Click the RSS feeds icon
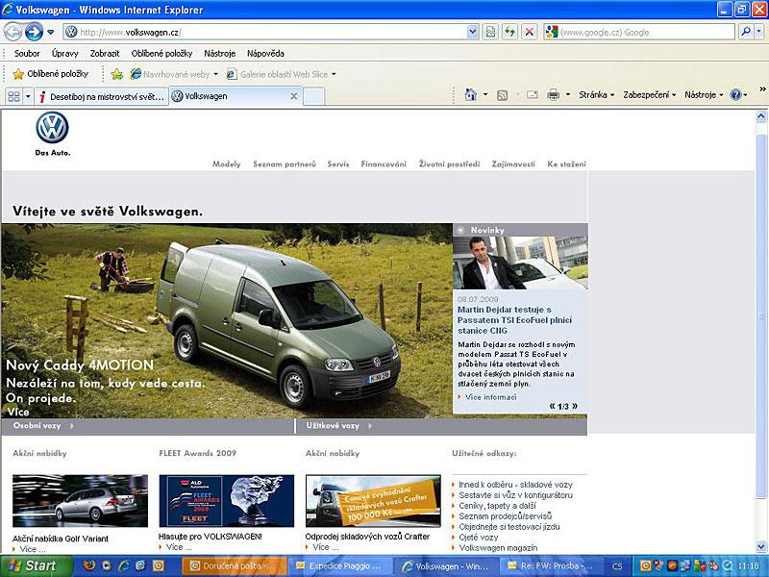The width and height of the screenshot is (769, 577). point(502,95)
